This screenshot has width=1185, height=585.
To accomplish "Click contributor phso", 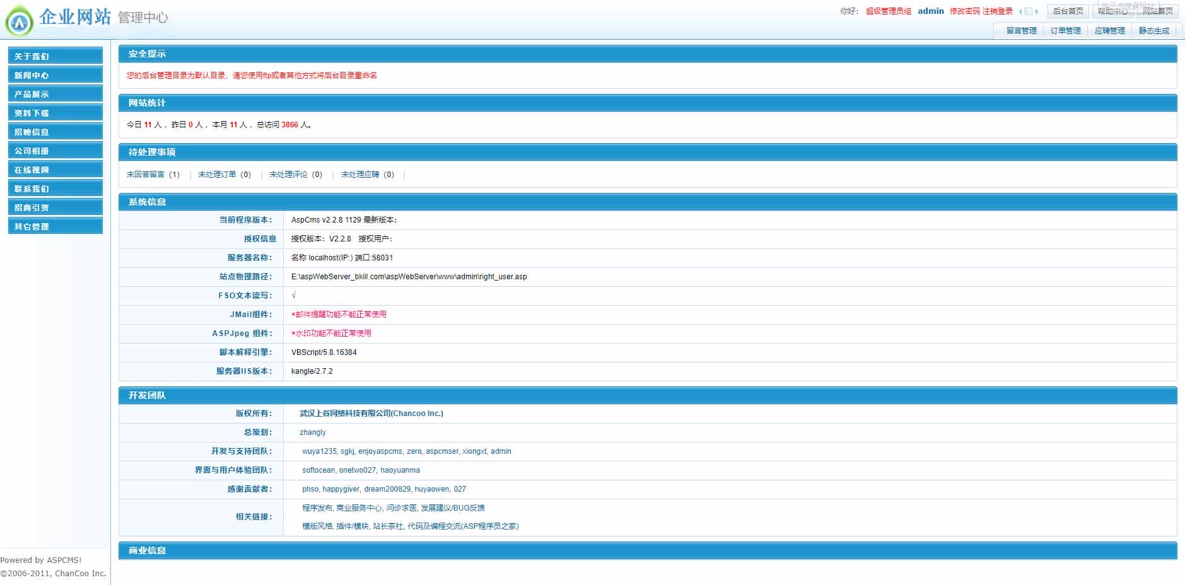I will pos(310,489).
